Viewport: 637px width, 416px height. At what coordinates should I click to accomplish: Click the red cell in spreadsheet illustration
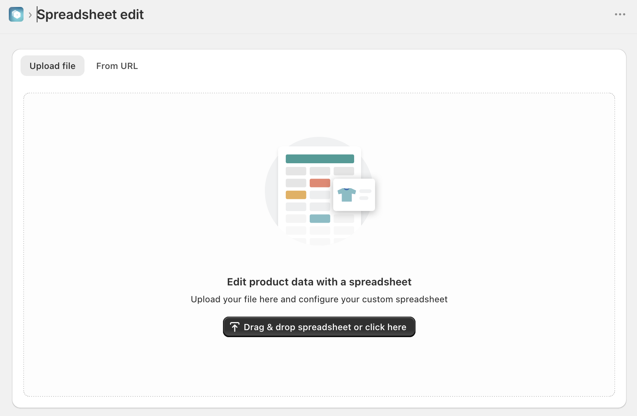point(320,183)
